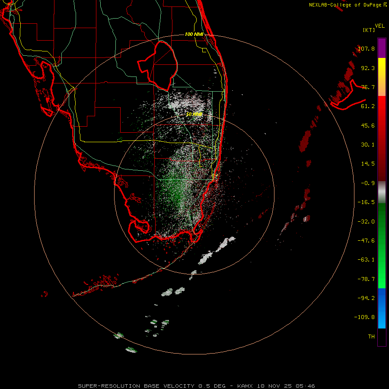
Task: Click the green segment of velocity color bar
Action: point(382,246)
